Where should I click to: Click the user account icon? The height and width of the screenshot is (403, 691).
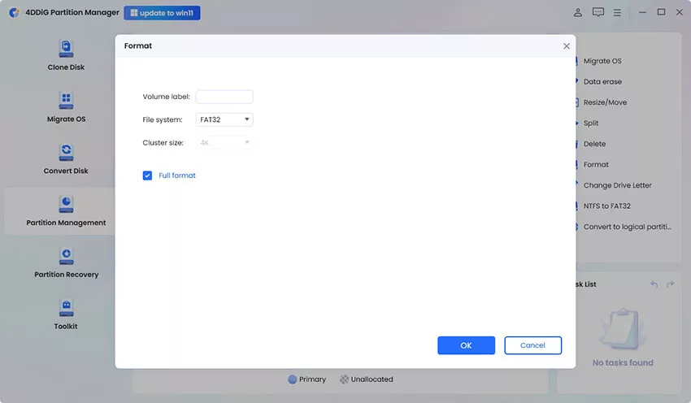point(578,13)
